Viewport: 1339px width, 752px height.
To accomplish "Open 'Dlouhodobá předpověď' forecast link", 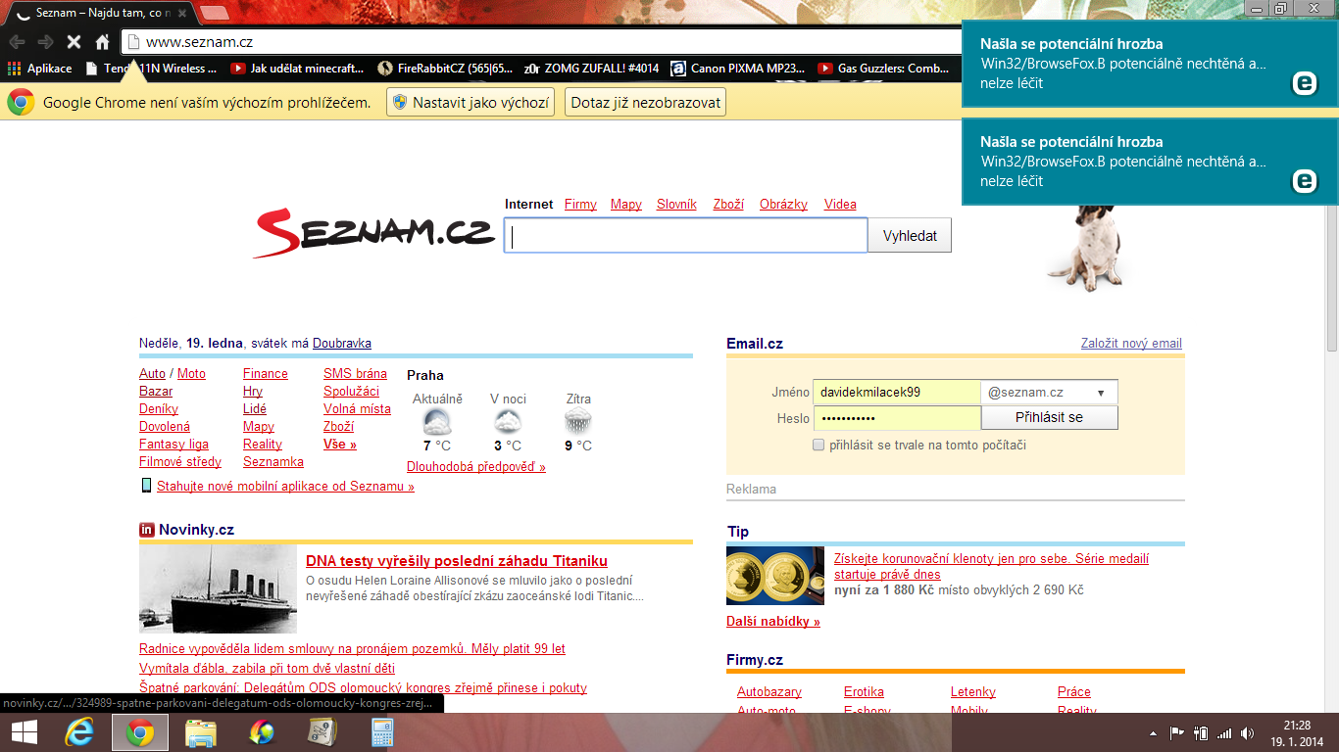I will click(476, 467).
